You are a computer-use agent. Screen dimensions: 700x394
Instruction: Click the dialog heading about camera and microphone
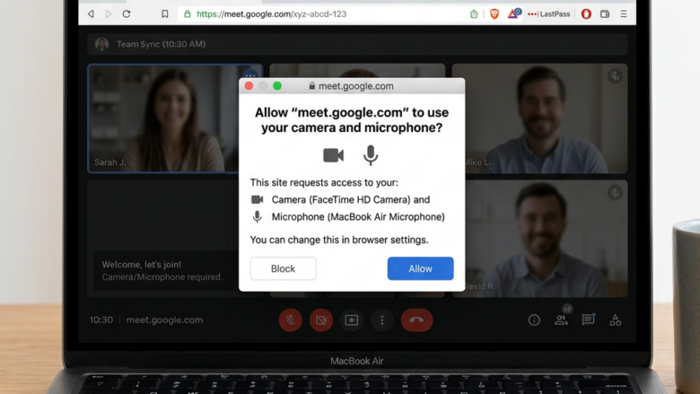pos(352,120)
